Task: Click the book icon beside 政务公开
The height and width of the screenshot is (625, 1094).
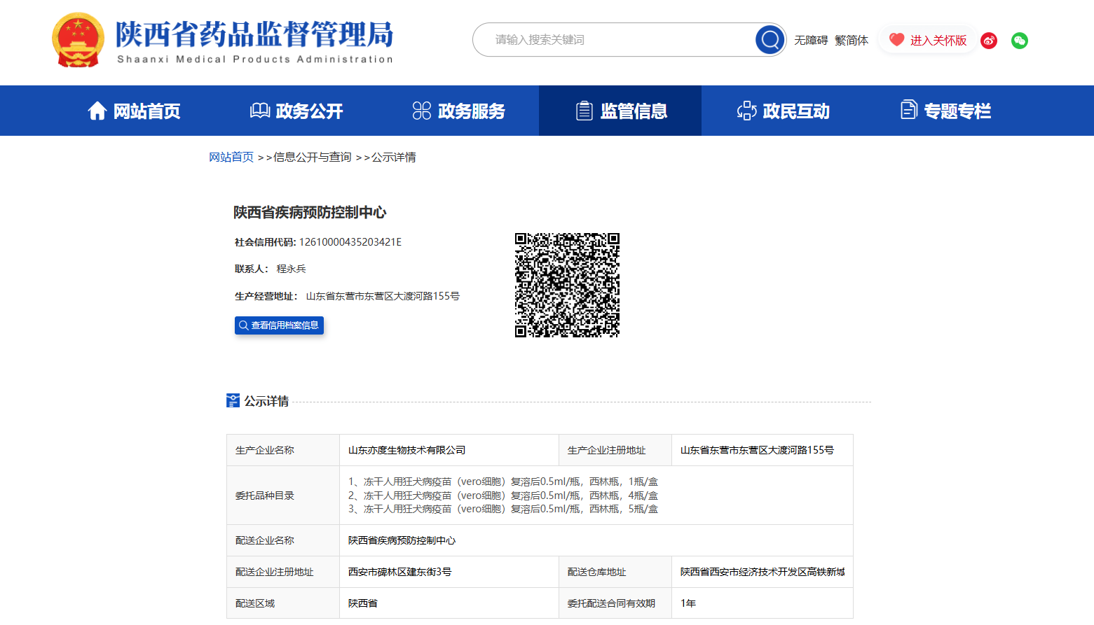Action: point(260,111)
